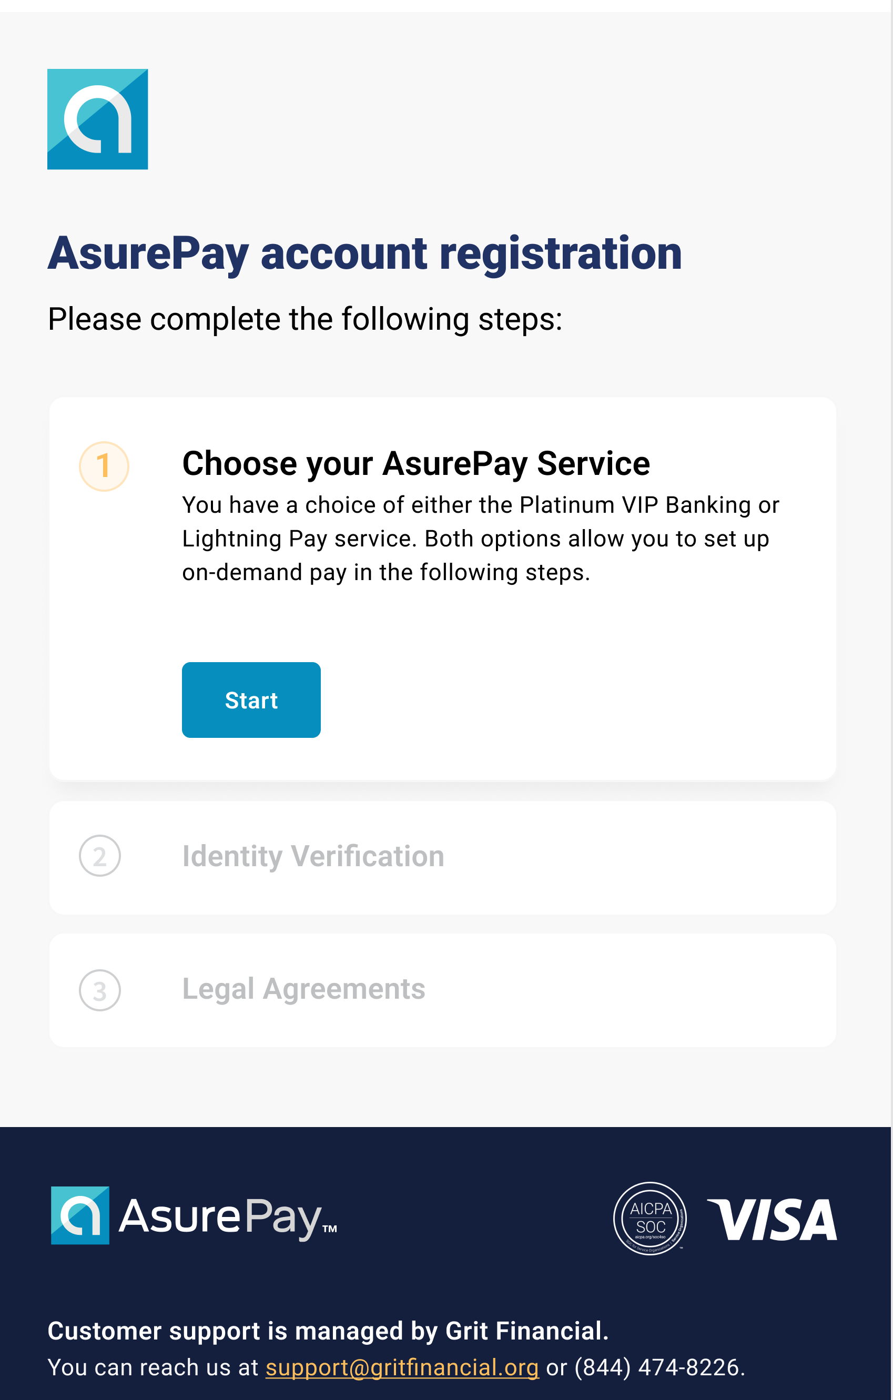Click the step 2 number circle
The width and height of the screenshot is (893, 1400).
[99, 856]
